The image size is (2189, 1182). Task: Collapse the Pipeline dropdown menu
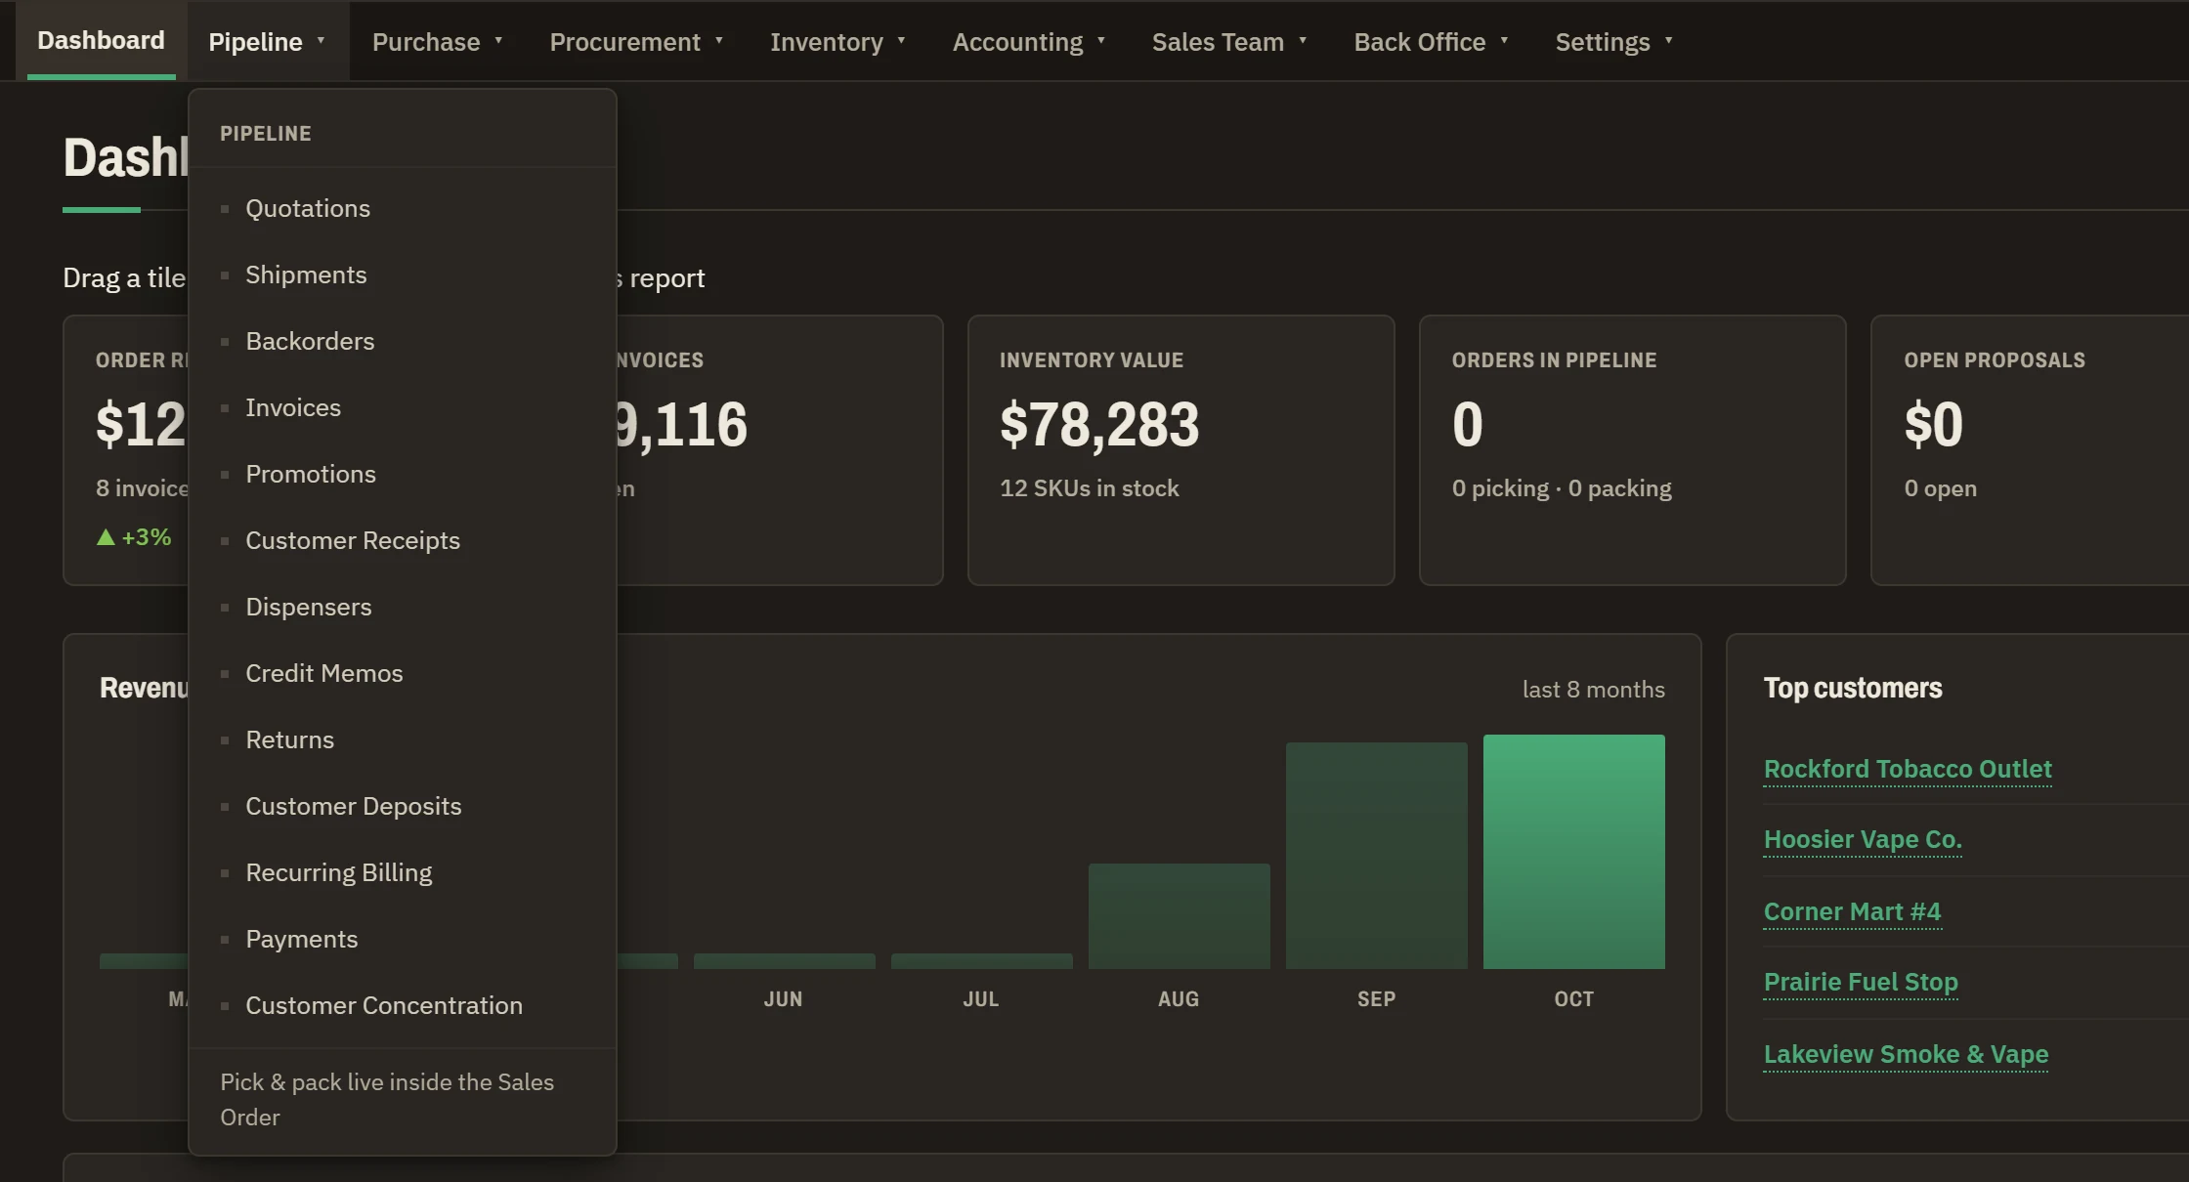coord(267,42)
